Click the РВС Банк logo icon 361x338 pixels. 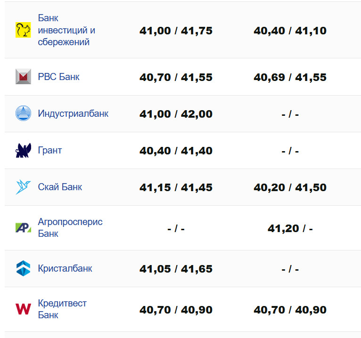tap(23, 76)
